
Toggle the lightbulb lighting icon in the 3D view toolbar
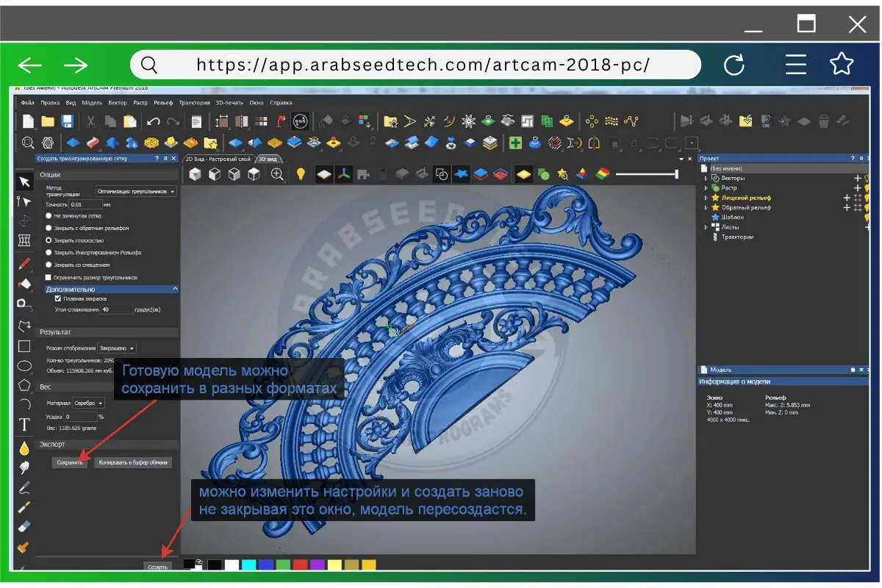coord(301,174)
